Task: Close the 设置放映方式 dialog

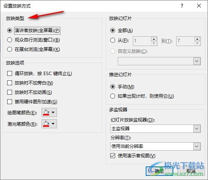Action: click(x=199, y=6)
